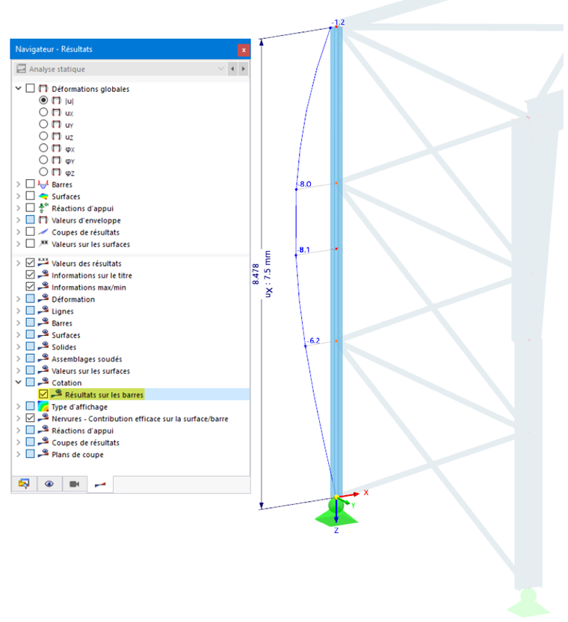568x622 pixels.
Task: Go to next analysis type arrow
Action: click(244, 69)
